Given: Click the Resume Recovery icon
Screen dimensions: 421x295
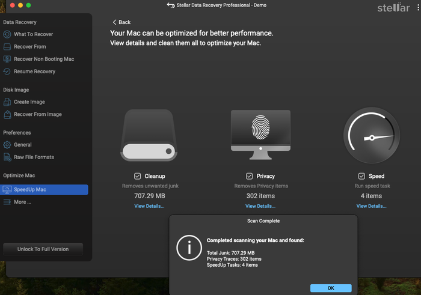Looking at the screenshot, I should (7, 71).
